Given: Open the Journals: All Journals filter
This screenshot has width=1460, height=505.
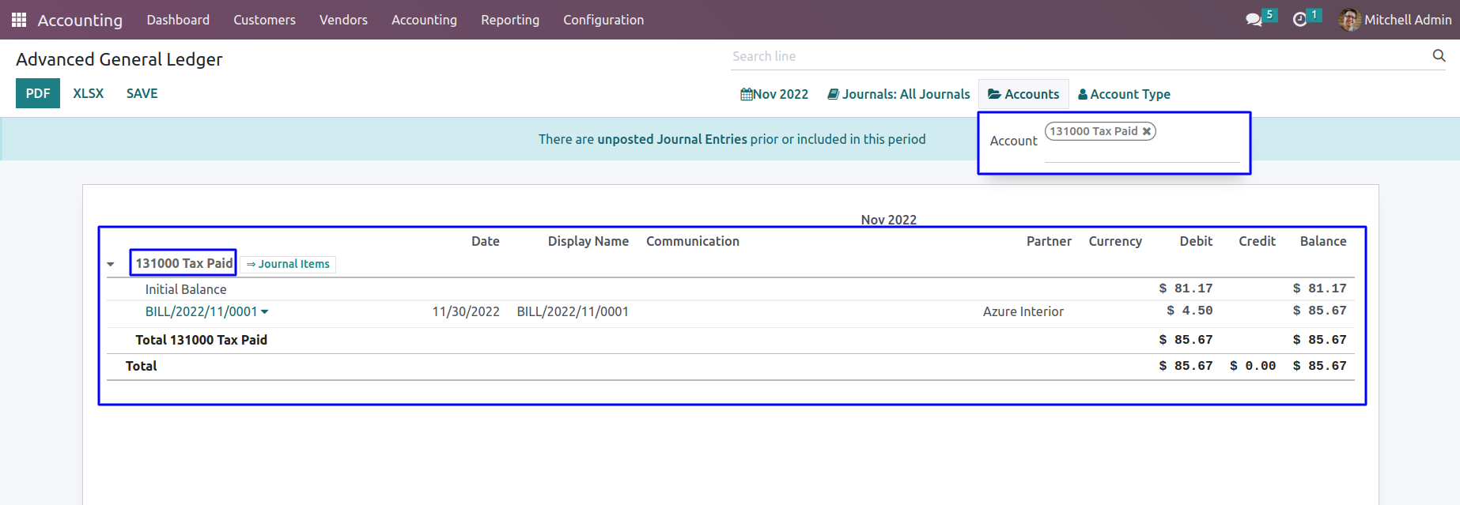Looking at the screenshot, I should 898,94.
